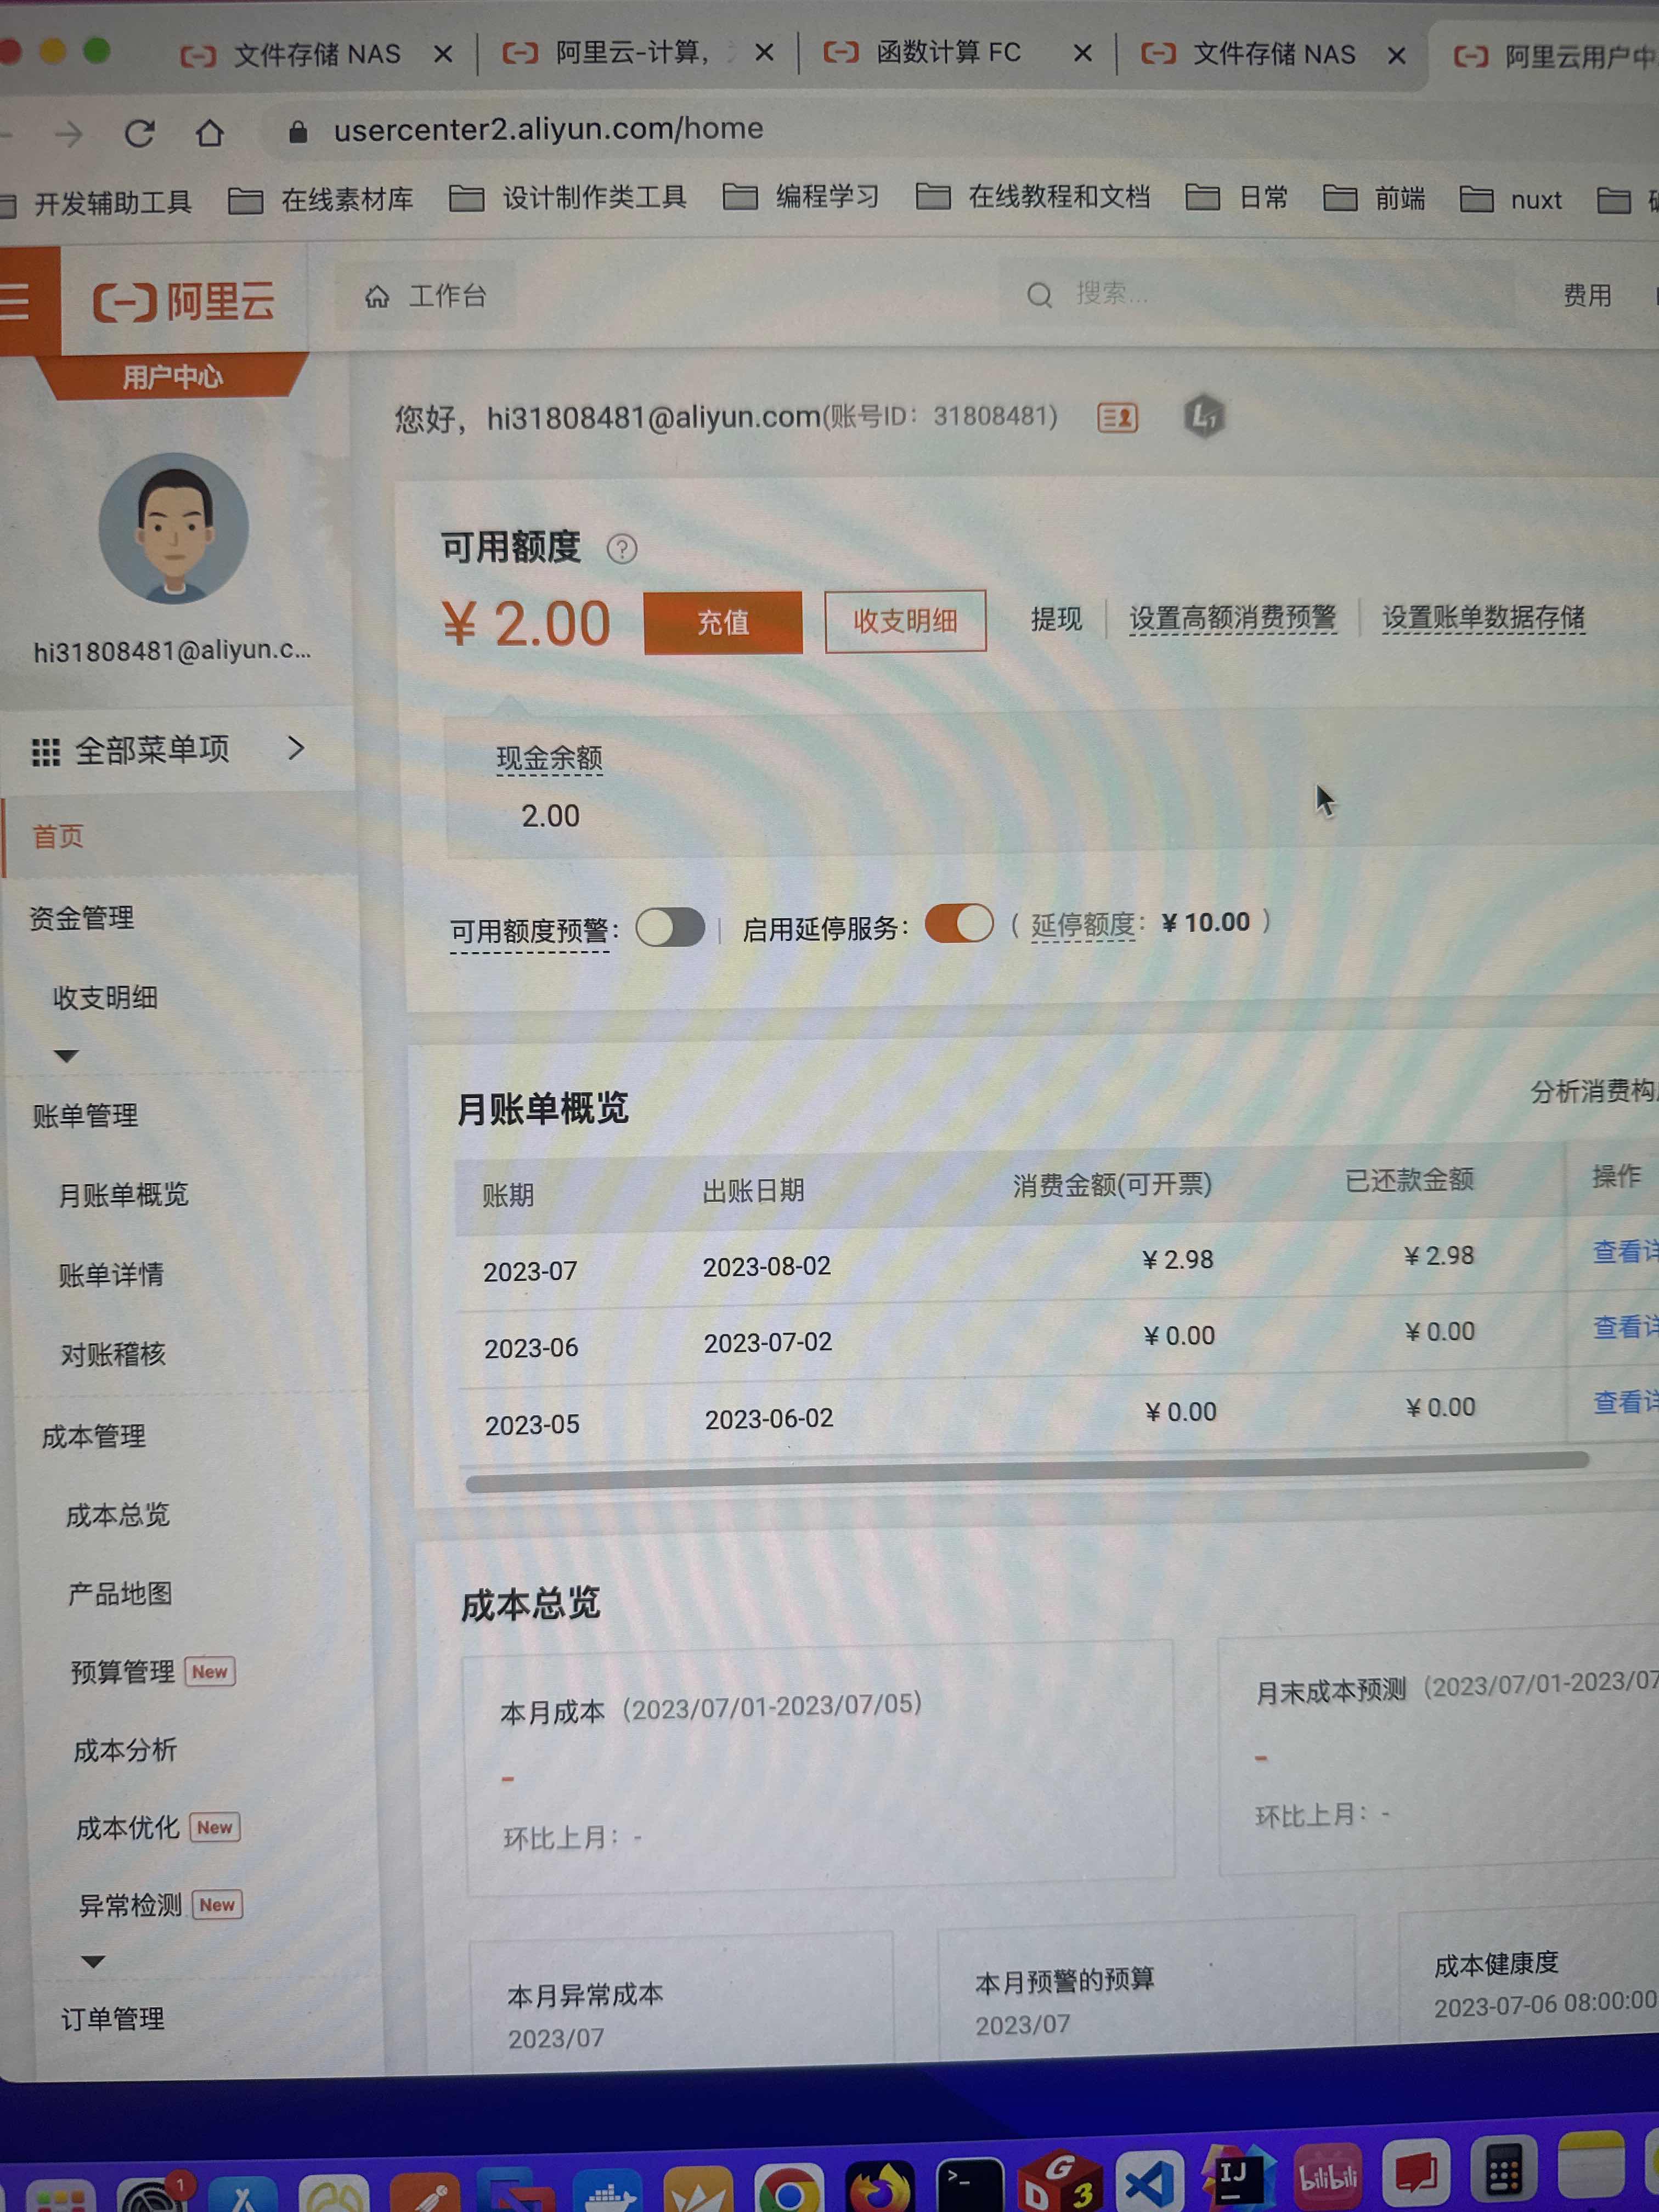Viewport: 1659px width, 2212px height.
Task: Open the 日常 bookmark folder
Action: [x=1236, y=197]
